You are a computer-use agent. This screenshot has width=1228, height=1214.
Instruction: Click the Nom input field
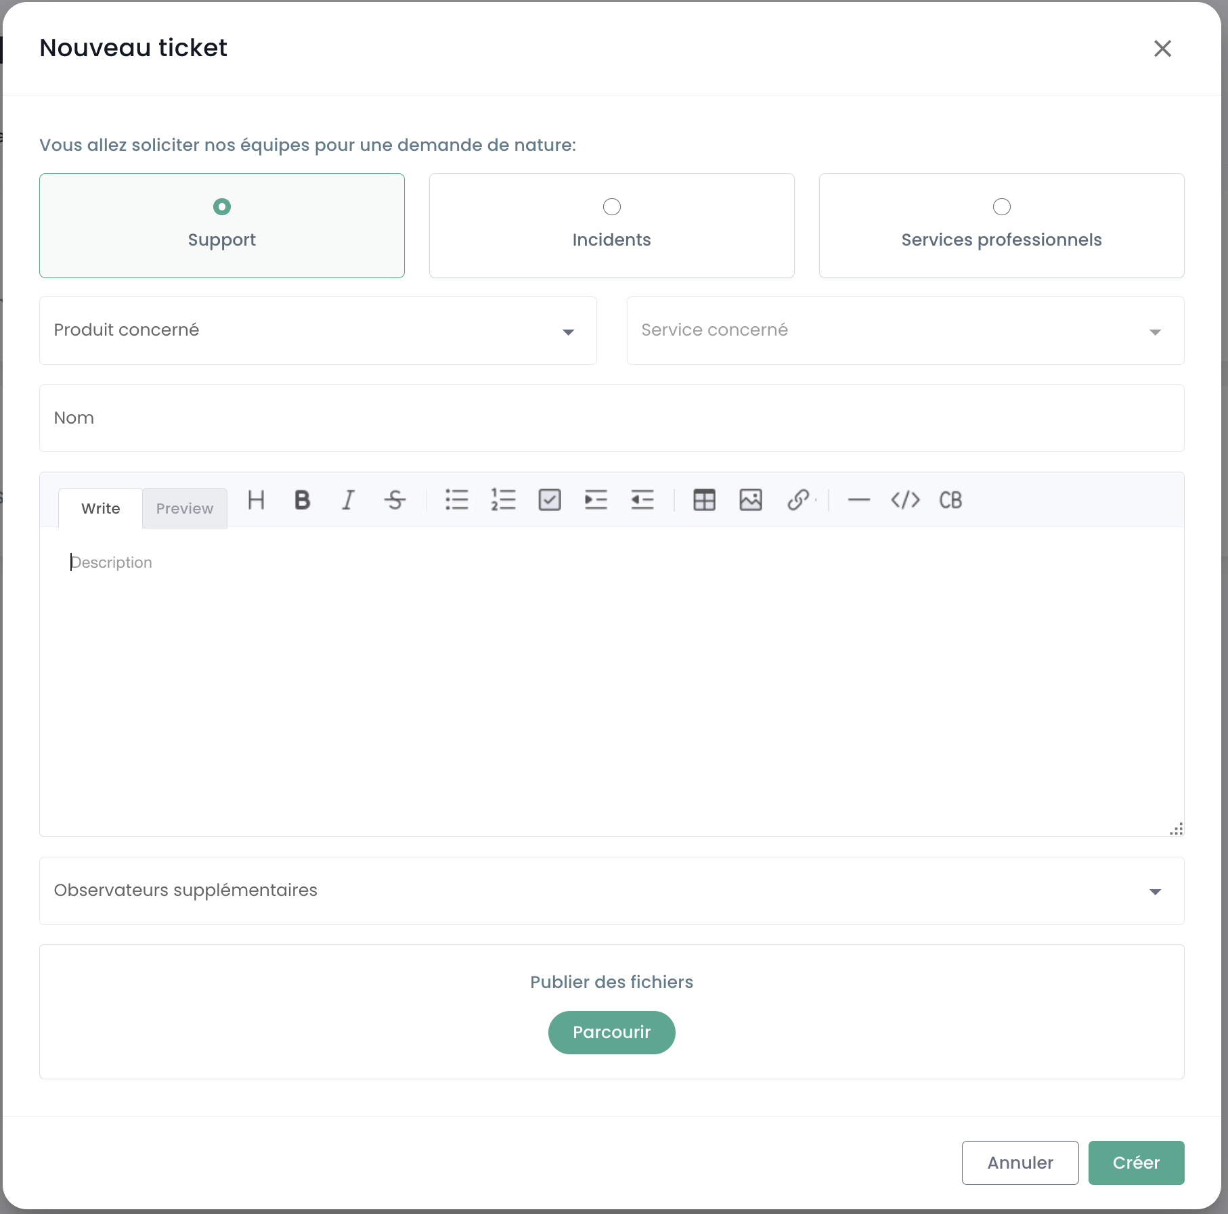point(611,418)
